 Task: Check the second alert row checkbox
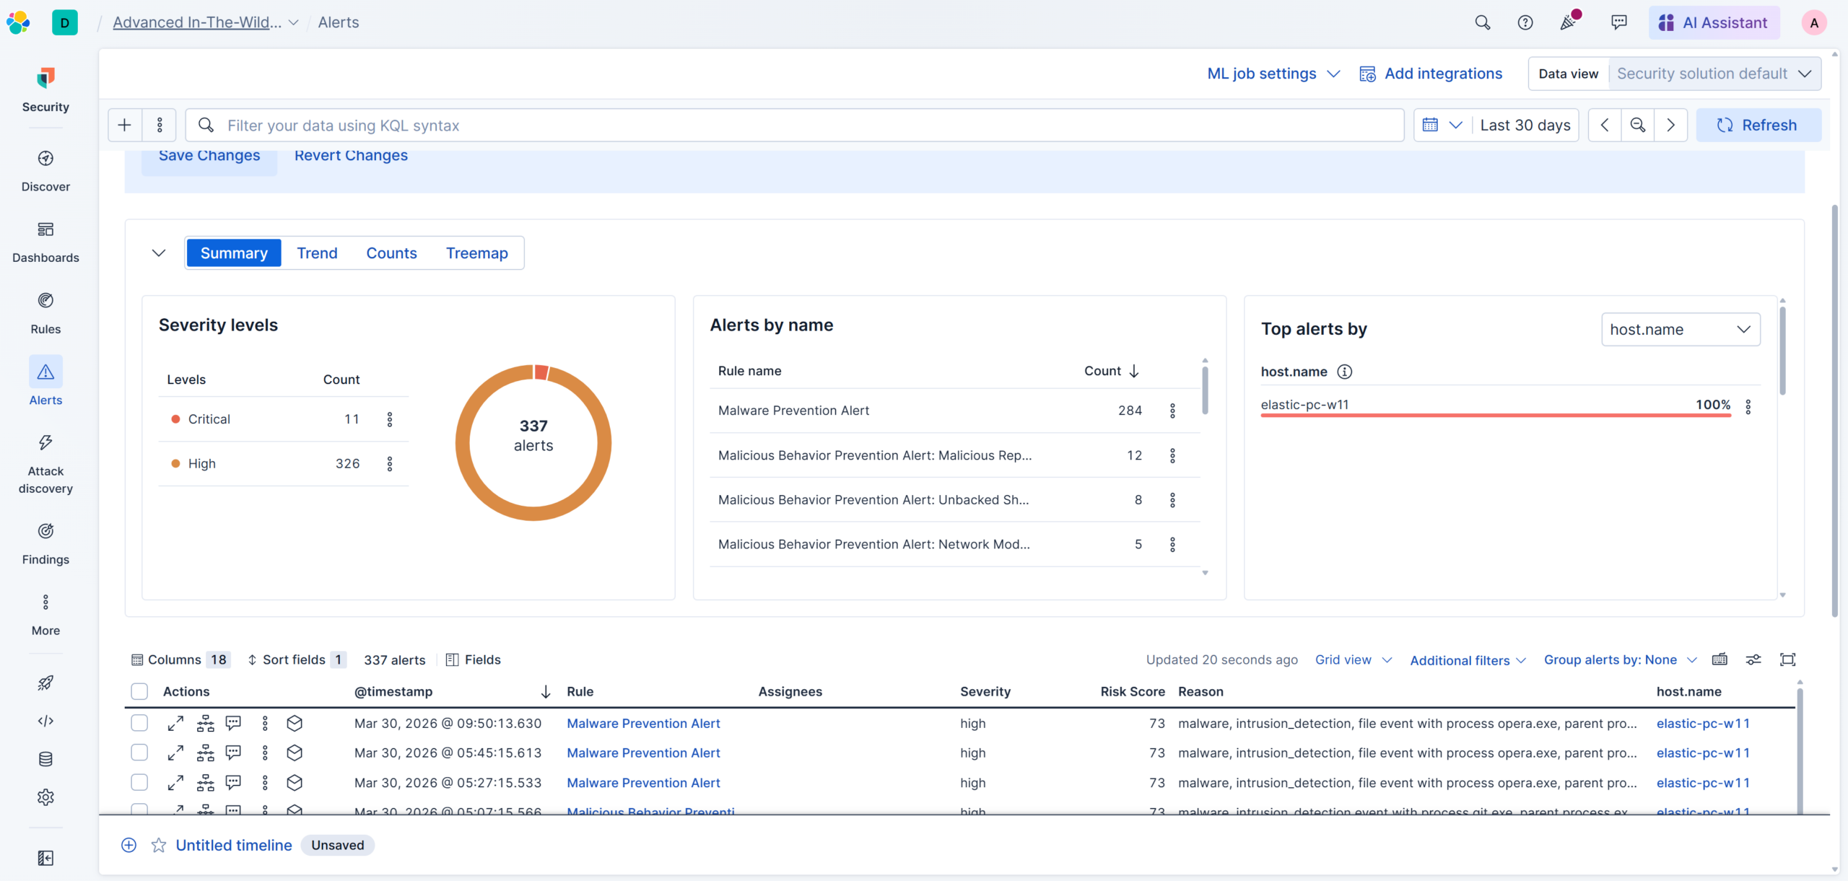139,753
